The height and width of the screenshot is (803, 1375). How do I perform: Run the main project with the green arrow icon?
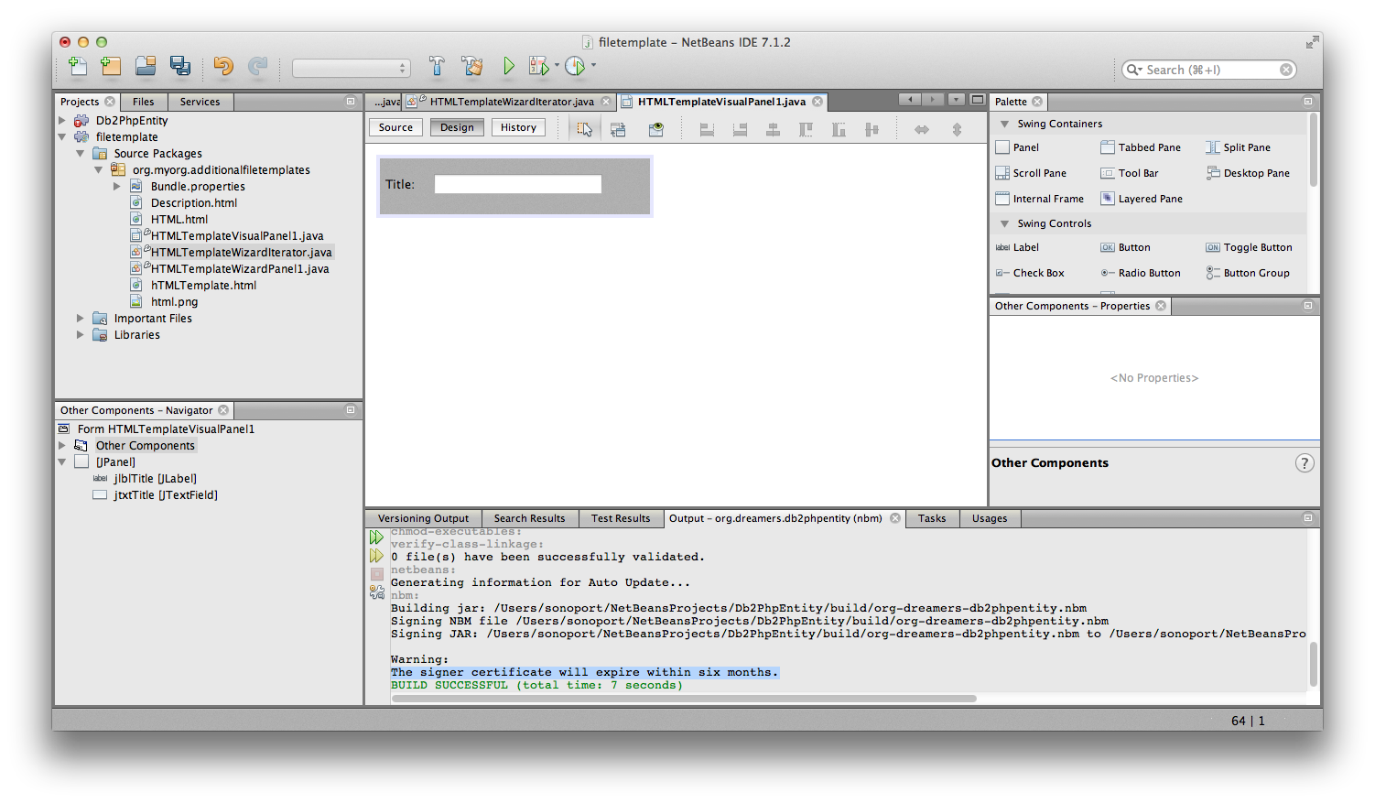(x=509, y=66)
